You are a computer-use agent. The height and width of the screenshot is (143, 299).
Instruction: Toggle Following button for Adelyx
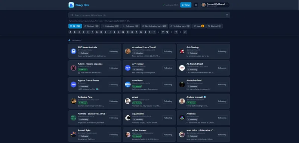(114, 68)
